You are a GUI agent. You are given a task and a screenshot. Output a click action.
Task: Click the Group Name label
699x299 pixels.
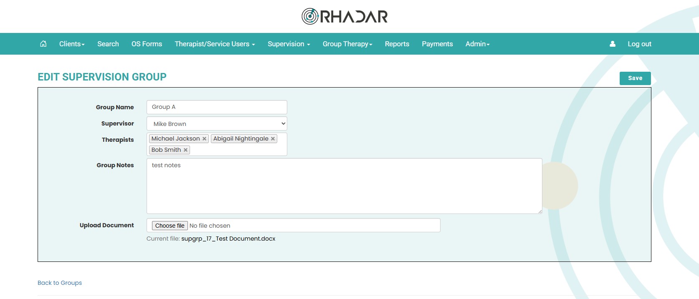click(x=115, y=107)
